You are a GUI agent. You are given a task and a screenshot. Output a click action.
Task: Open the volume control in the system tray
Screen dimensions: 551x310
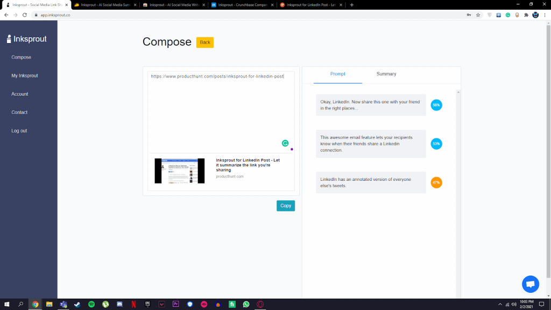[514, 305]
